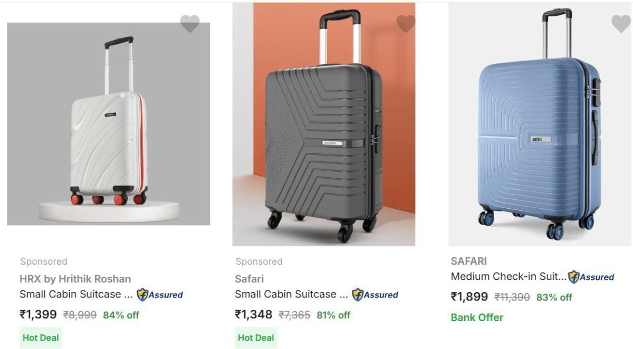This screenshot has height=349, width=633.
Task: Click the Assured badge on the Medium Check-in Suitcase
Action: point(591,276)
